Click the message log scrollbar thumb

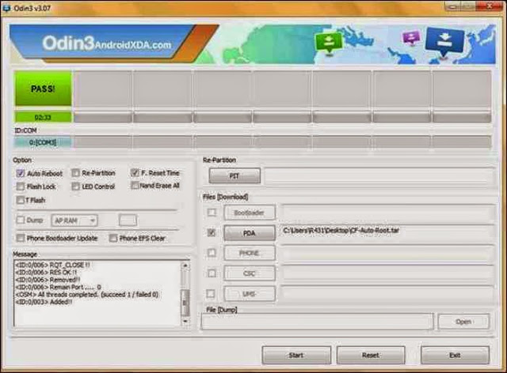coord(185,303)
